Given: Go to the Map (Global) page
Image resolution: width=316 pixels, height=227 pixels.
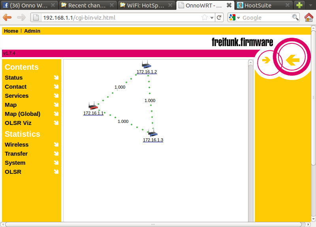Looking at the screenshot, I should 23,114.
